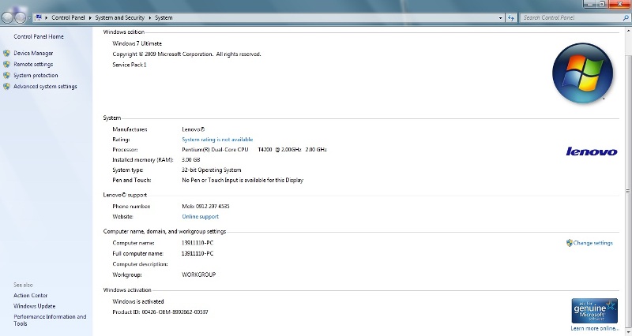This screenshot has height=336, width=632.
Task: Click the shield icon beside Change settings
Action: [569, 243]
